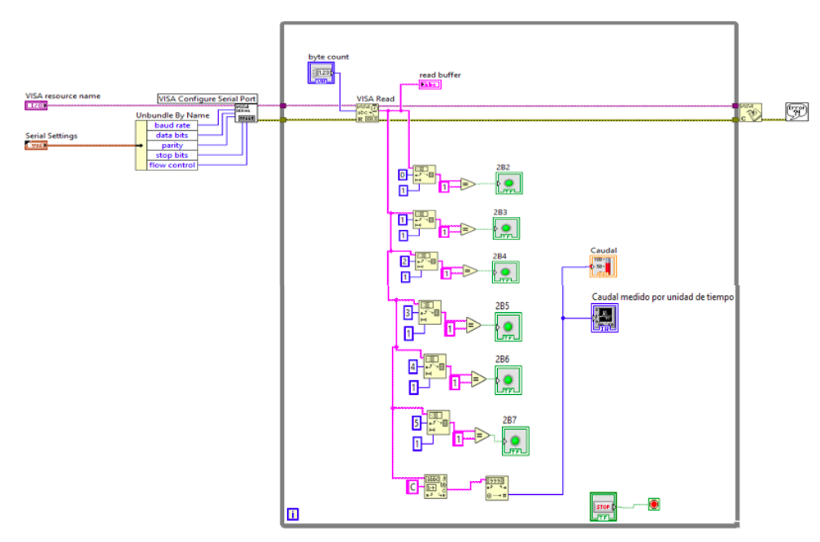Select the byte count numeric control
820x542 pixels.
coord(321,74)
